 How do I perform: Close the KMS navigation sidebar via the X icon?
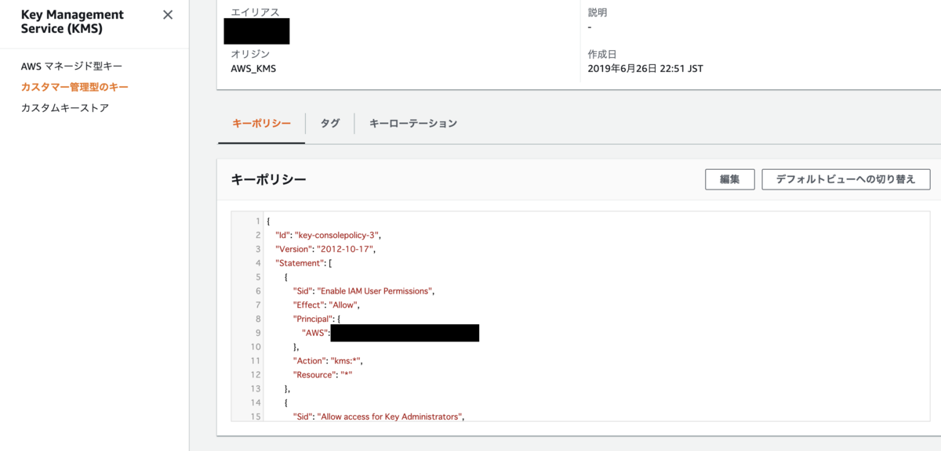167,14
